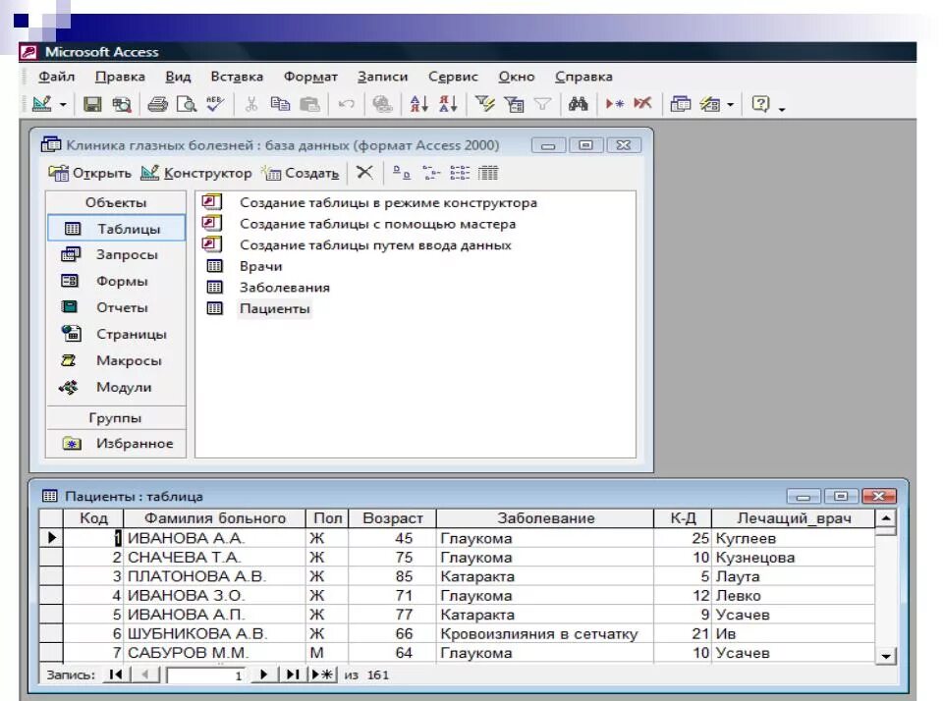Viewport: 943px width, 701px height.
Task: Sort descending with Z-A icon
Action: click(448, 104)
